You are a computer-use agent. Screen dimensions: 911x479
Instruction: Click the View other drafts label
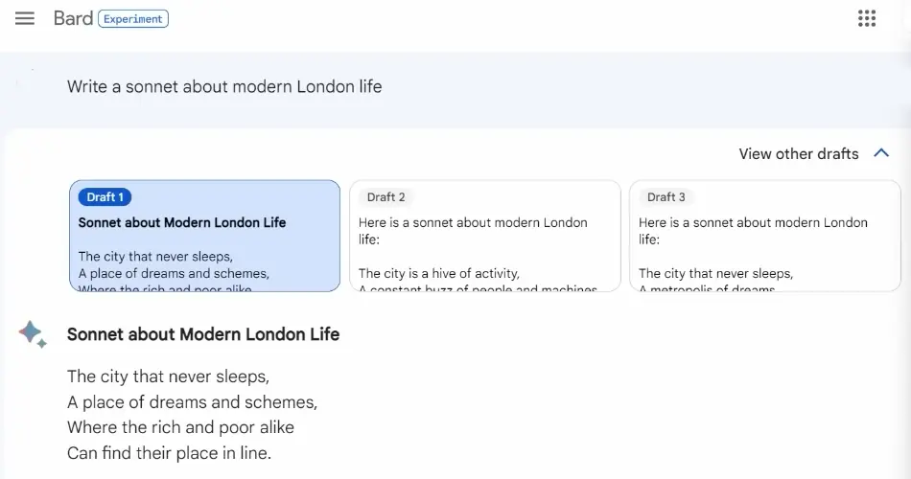pos(798,154)
